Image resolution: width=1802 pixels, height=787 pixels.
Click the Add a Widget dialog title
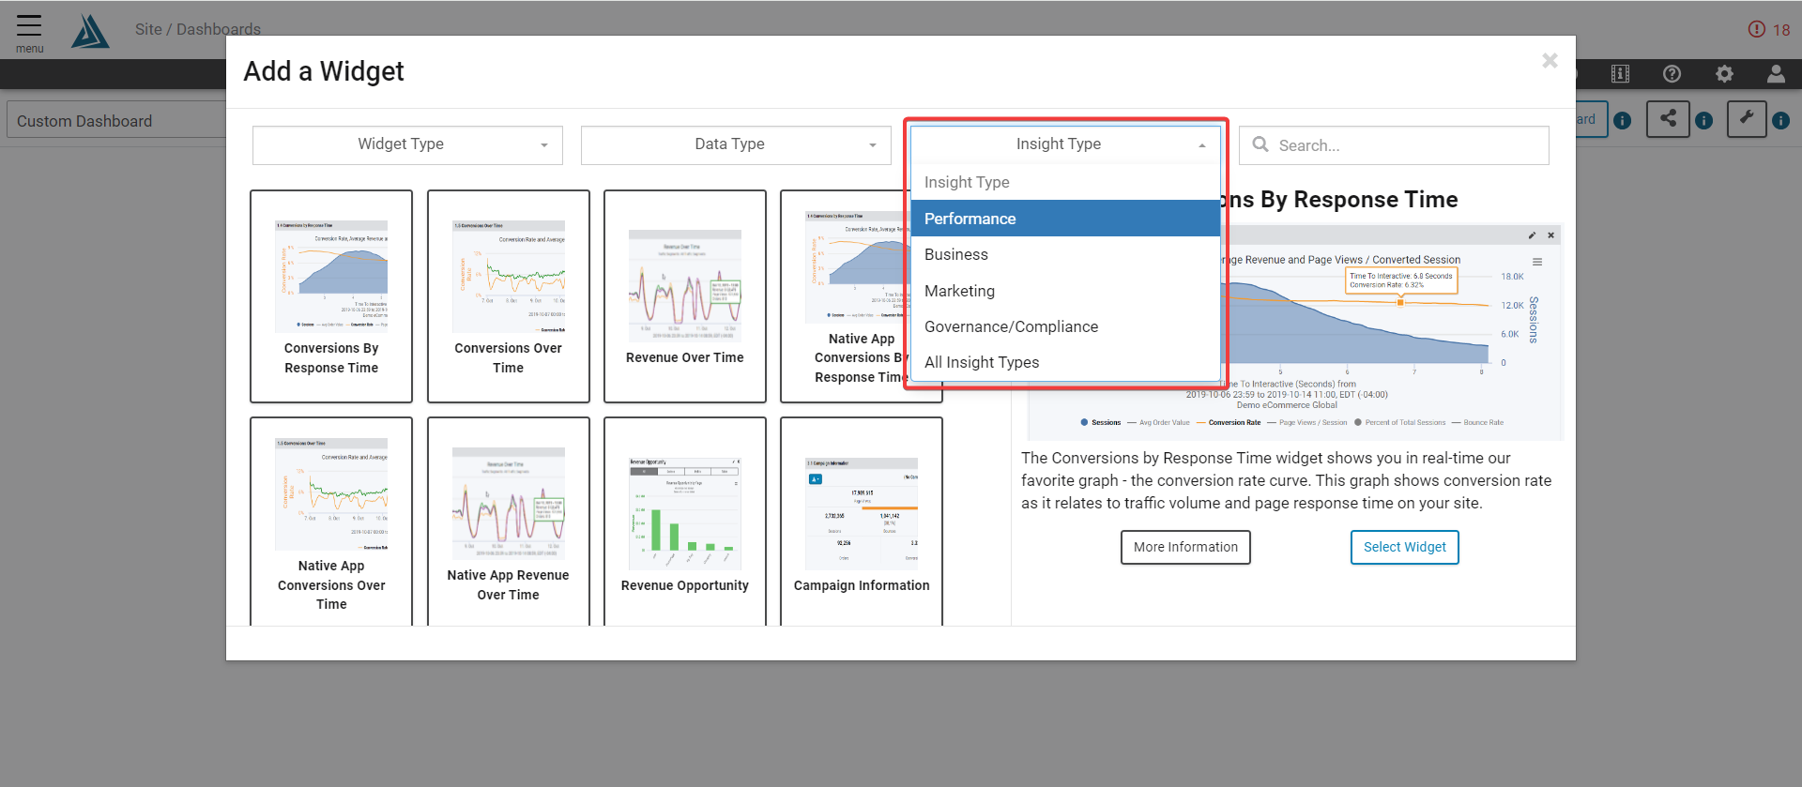324,71
